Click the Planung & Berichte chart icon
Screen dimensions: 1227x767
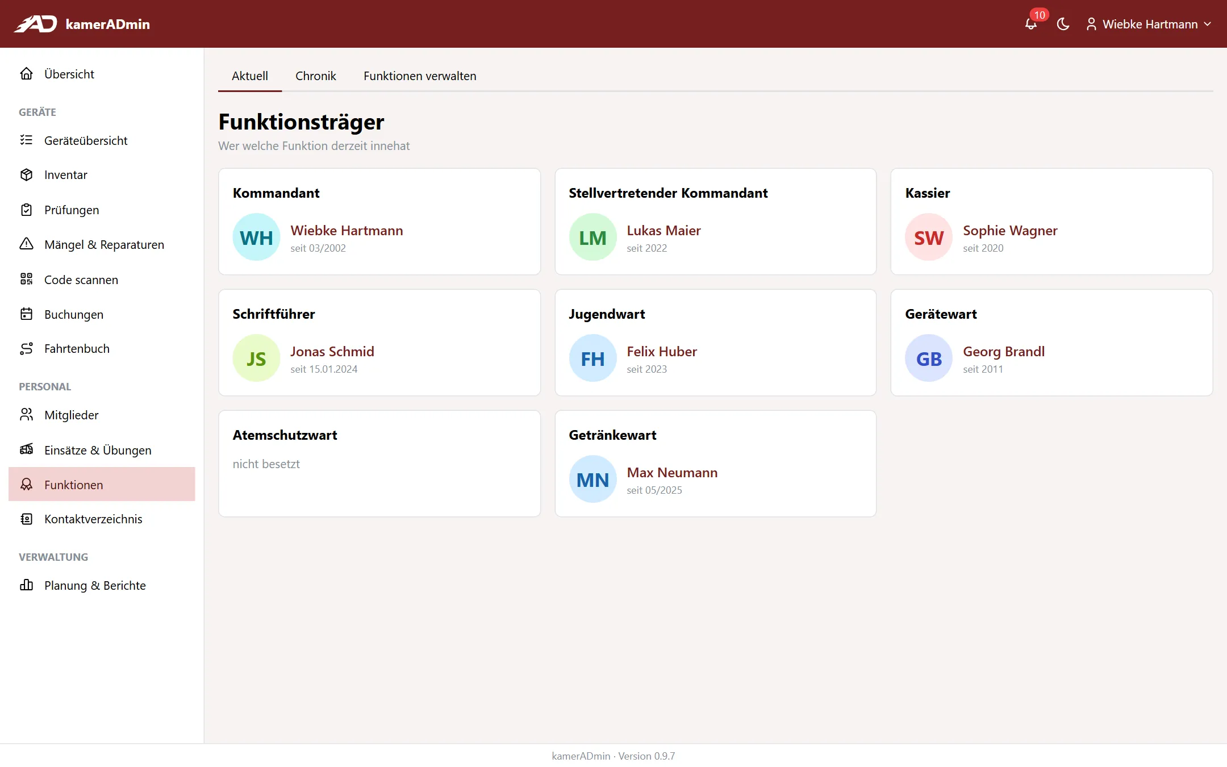click(26, 585)
